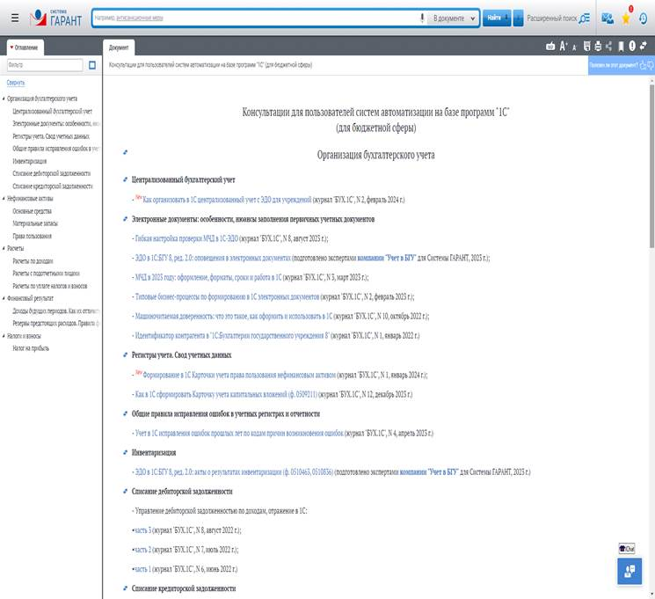Open the first компании "Учет в БГУ" link
Image resolution: width=655 pixels, height=599 pixels.
click(386, 258)
